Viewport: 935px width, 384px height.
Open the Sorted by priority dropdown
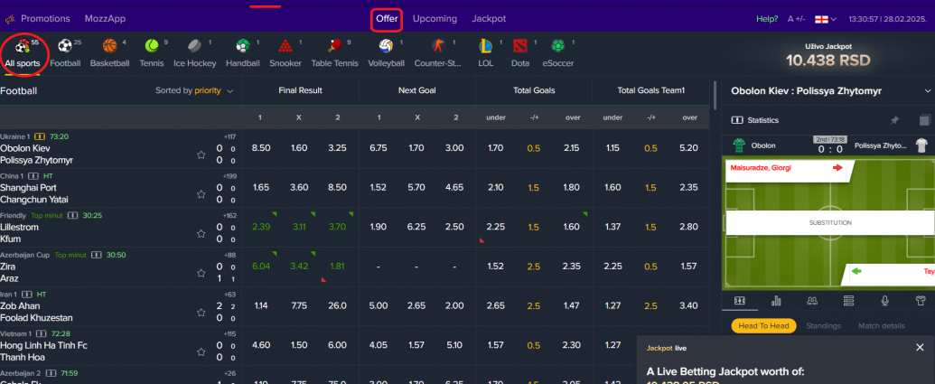tap(194, 90)
